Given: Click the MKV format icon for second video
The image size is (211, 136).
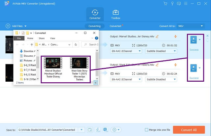Looking at the screenshot, I should [194, 68].
